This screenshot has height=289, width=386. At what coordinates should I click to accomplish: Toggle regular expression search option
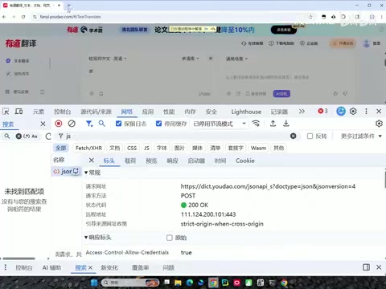click(x=27, y=136)
